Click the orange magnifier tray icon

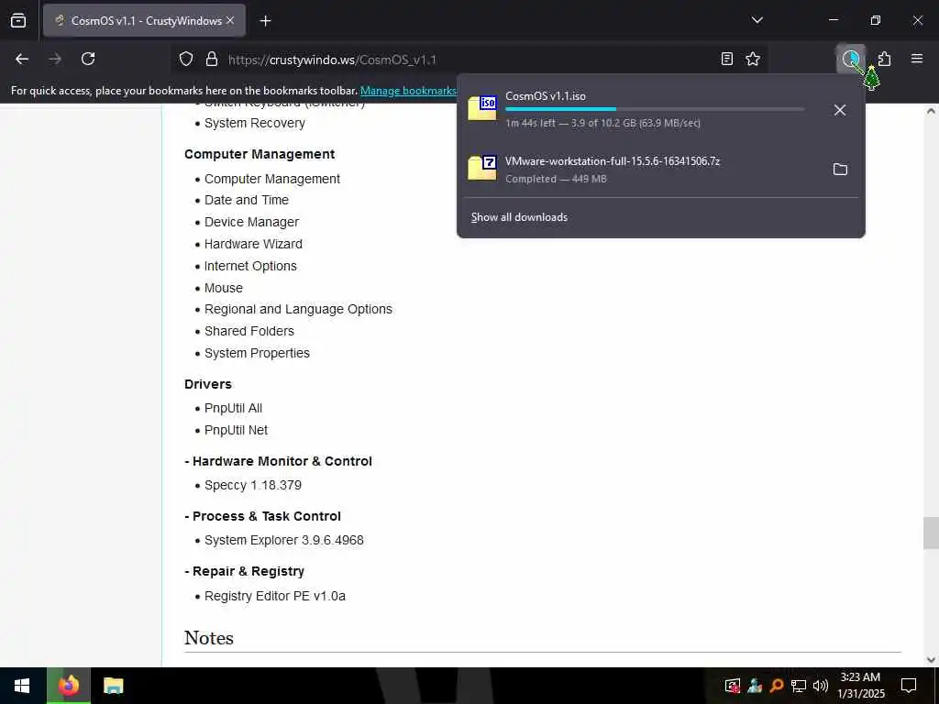click(777, 686)
